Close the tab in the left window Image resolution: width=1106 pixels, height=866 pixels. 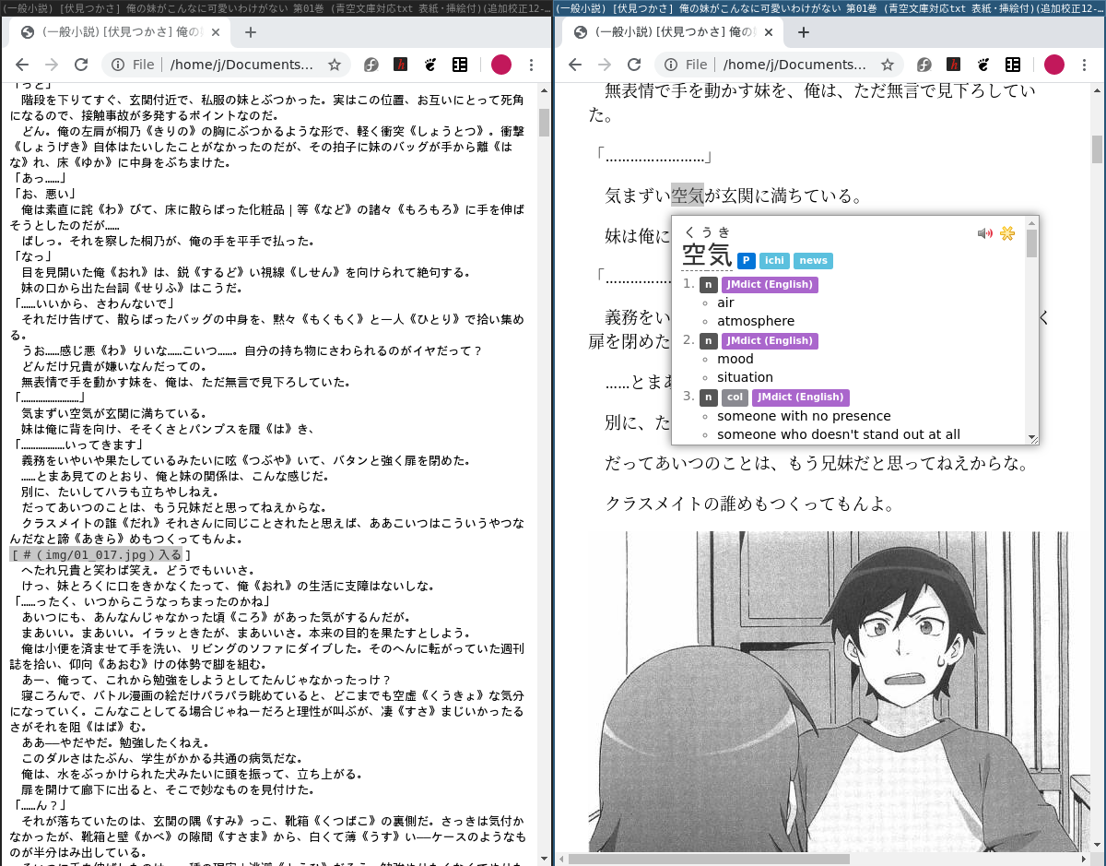pos(216,32)
